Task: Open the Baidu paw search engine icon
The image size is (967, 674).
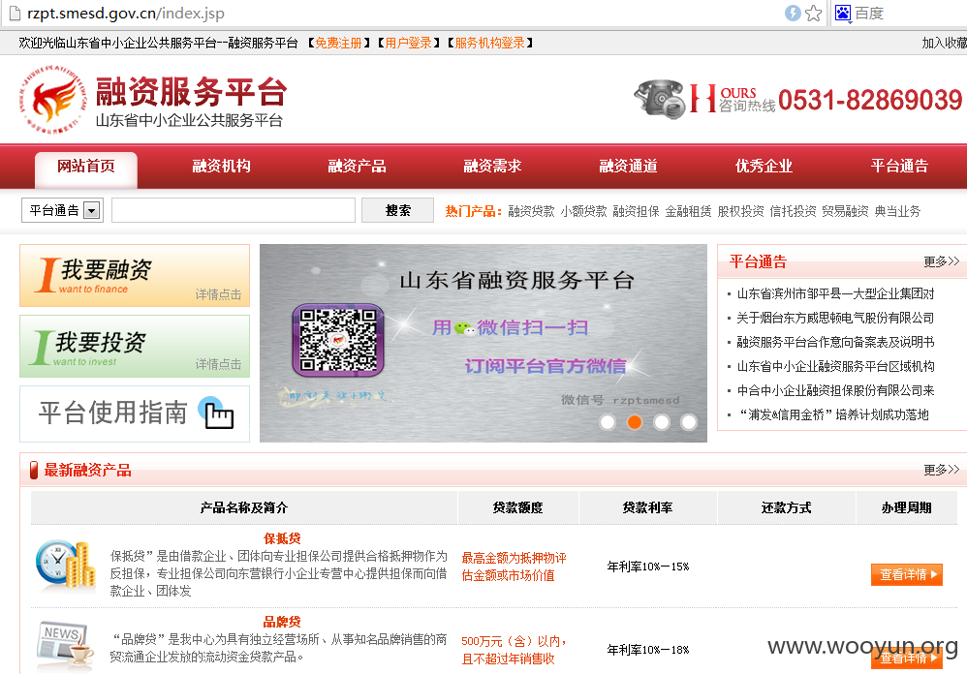Action: (842, 13)
